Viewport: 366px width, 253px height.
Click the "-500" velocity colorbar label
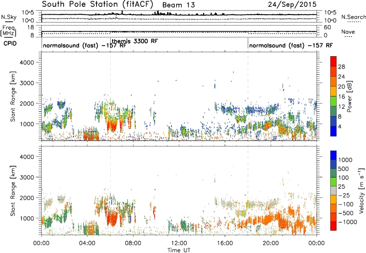346,213
